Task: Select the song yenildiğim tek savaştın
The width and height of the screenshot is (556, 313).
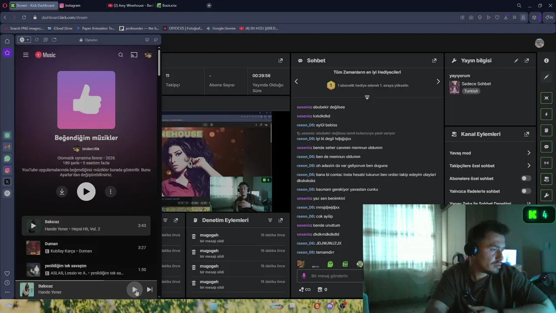Action: pyautogui.click(x=86, y=270)
